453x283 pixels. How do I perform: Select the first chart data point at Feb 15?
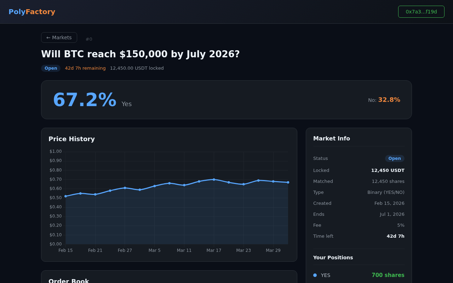click(65, 196)
